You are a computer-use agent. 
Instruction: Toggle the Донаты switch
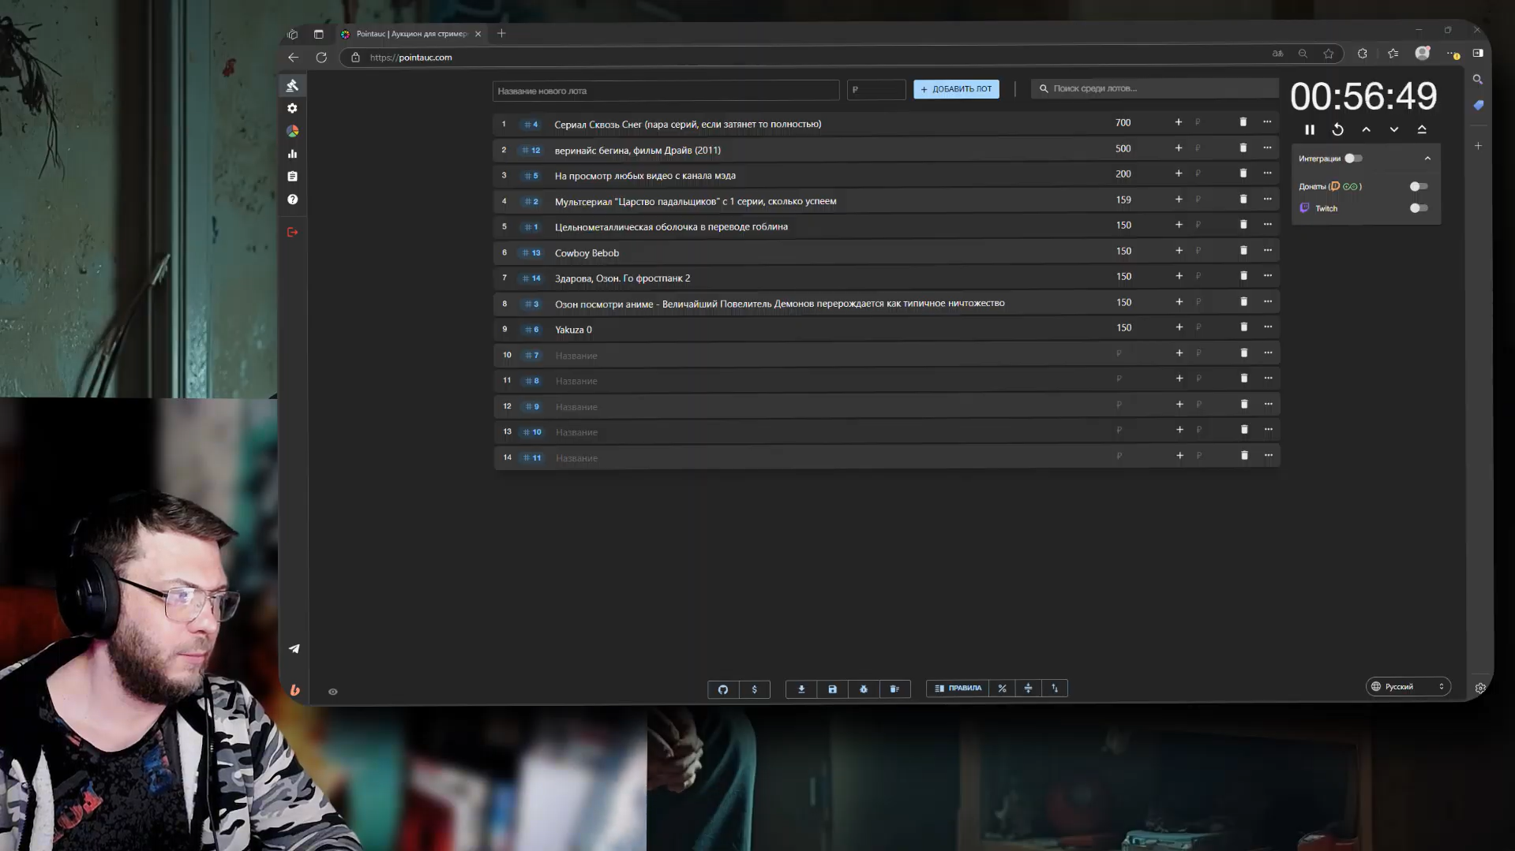(1419, 187)
